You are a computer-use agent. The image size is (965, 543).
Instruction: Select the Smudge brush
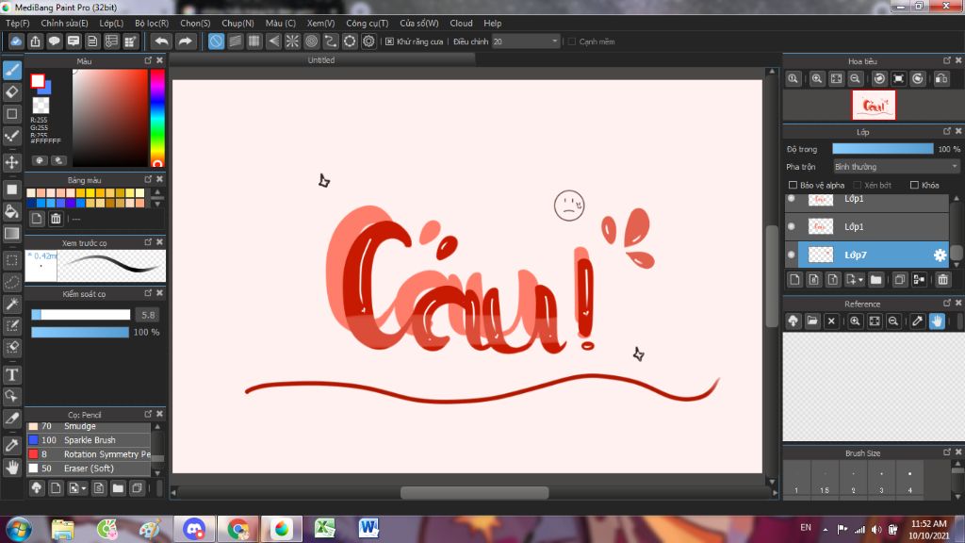pyautogui.click(x=89, y=427)
